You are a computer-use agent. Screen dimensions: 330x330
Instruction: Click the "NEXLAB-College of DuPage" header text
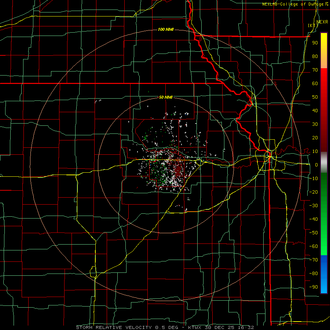tap(293, 4)
